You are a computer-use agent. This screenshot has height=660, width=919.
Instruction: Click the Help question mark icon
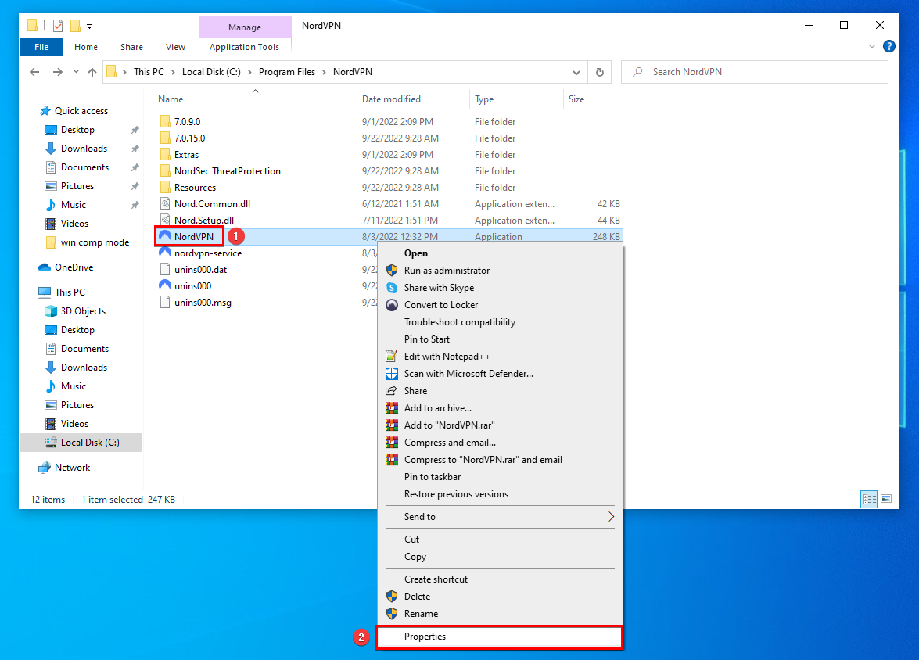coord(888,47)
